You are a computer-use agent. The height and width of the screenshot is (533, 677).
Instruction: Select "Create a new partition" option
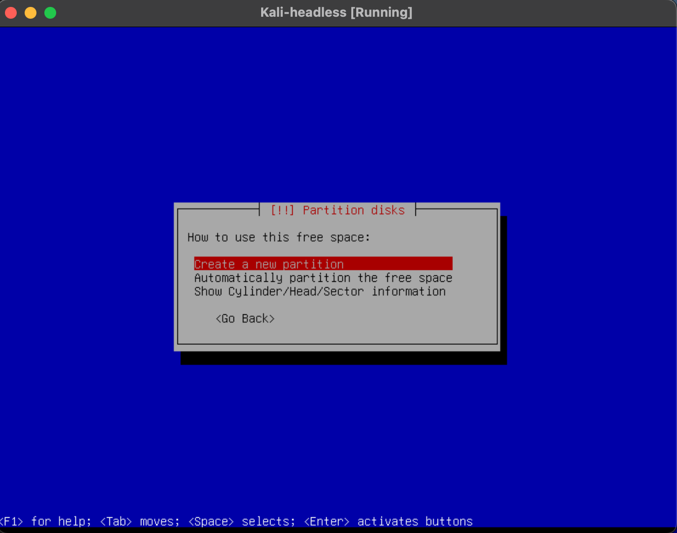323,264
